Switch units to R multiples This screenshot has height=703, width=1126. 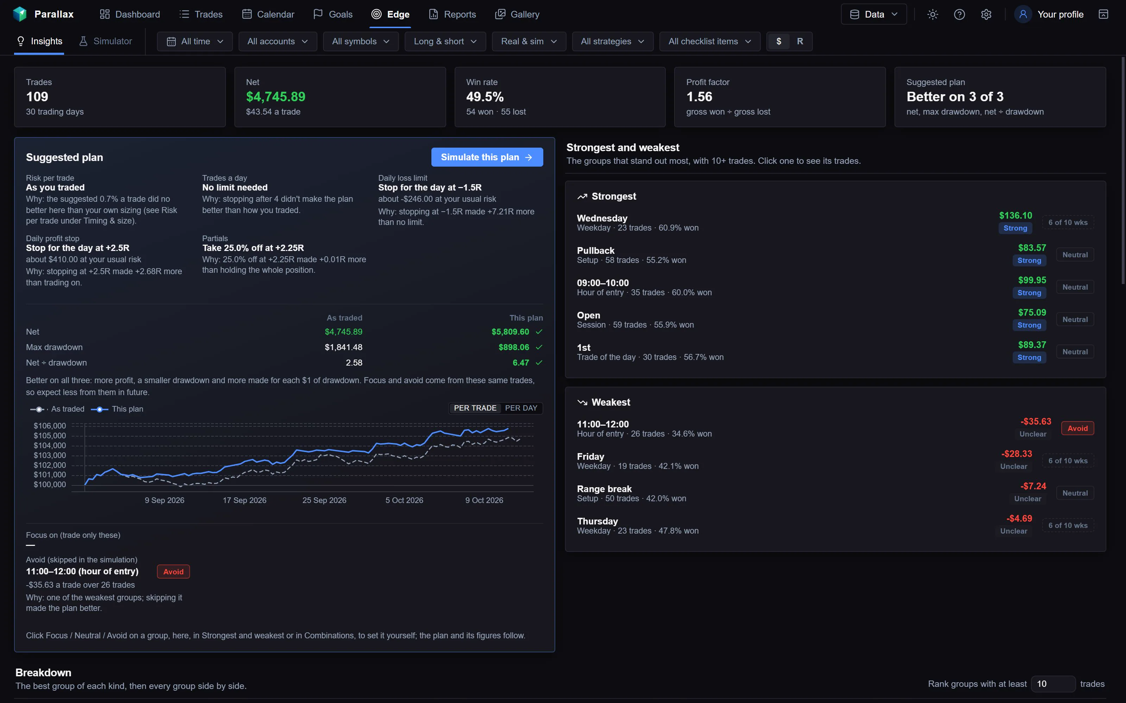point(800,41)
